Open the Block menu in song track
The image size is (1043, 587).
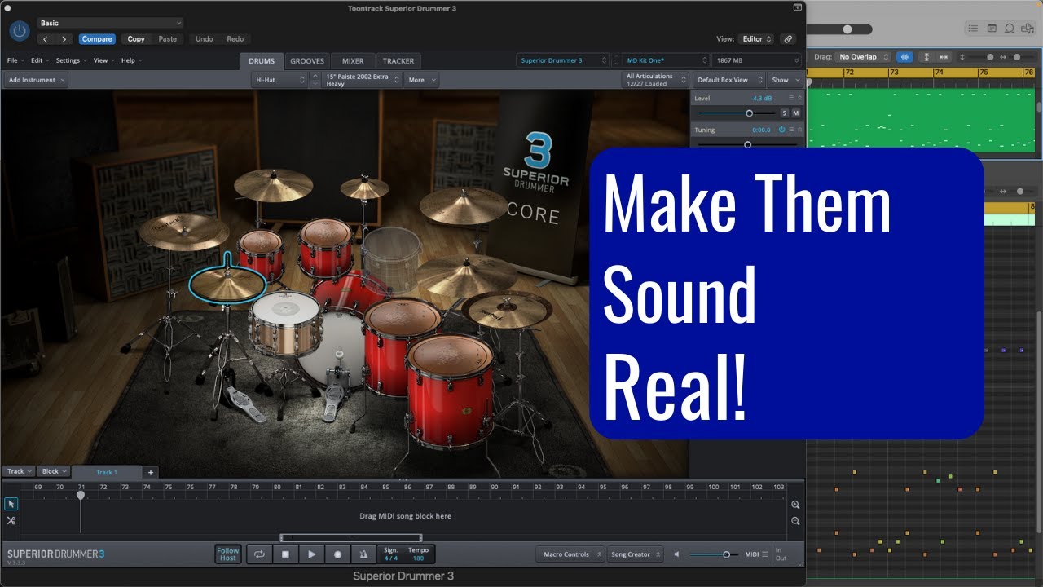click(x=53, y=471)
